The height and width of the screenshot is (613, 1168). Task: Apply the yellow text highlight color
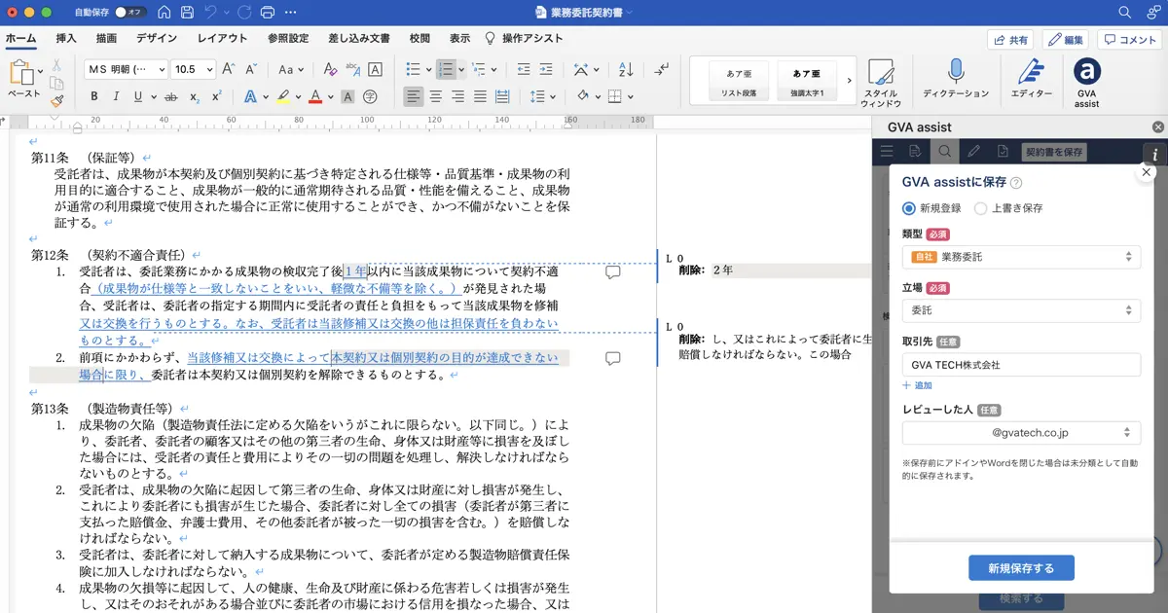click(282, 96)
